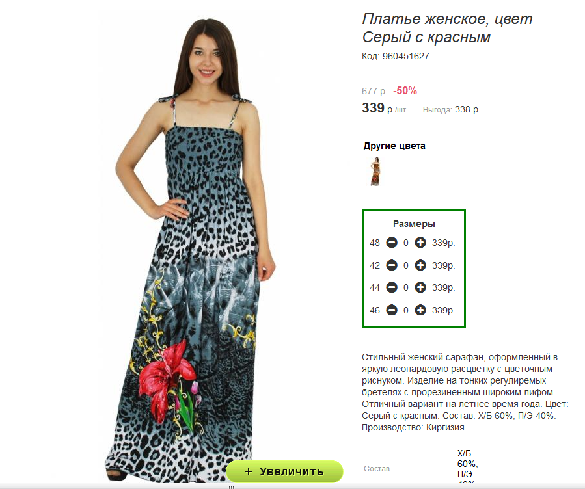Click the quantity value for size 42
Viewport: 585px width, 489px height.
pos(406,266)
